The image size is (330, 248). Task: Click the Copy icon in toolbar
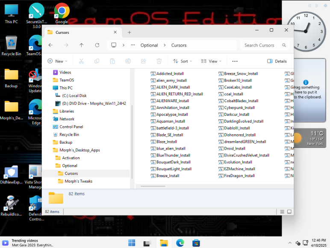click(97, 61)
